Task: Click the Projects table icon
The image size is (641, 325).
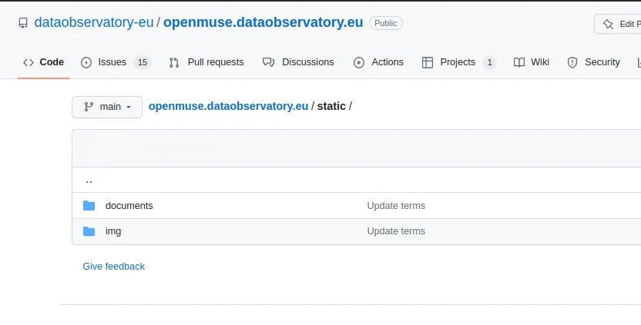Action: (428, 62)
